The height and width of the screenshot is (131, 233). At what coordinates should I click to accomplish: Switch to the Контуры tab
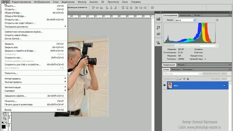click(187, 70)
